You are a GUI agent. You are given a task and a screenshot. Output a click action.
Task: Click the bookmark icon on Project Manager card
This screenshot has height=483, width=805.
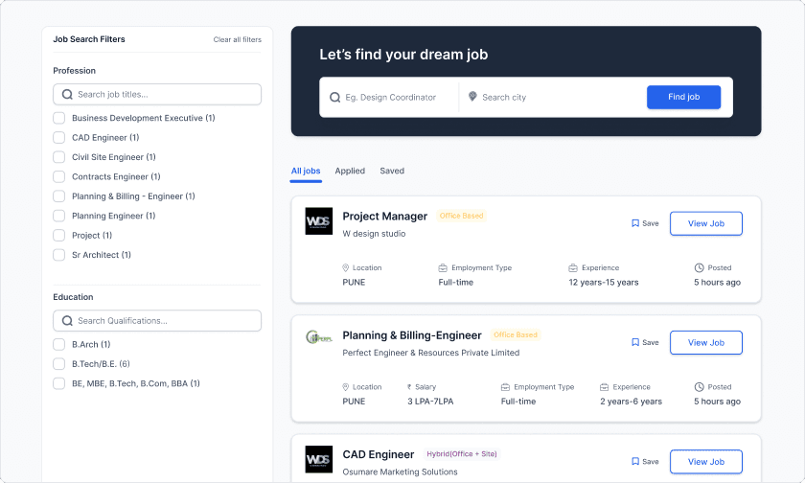(635, 223)
